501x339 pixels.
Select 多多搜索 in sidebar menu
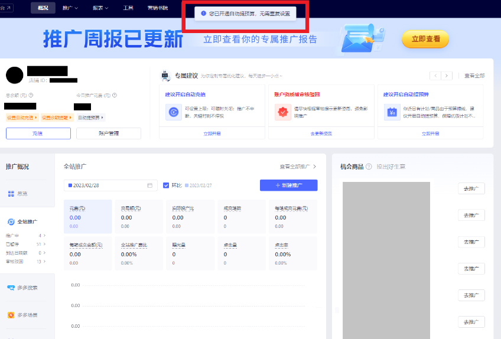pyautogui.click(x=27, y=288)
